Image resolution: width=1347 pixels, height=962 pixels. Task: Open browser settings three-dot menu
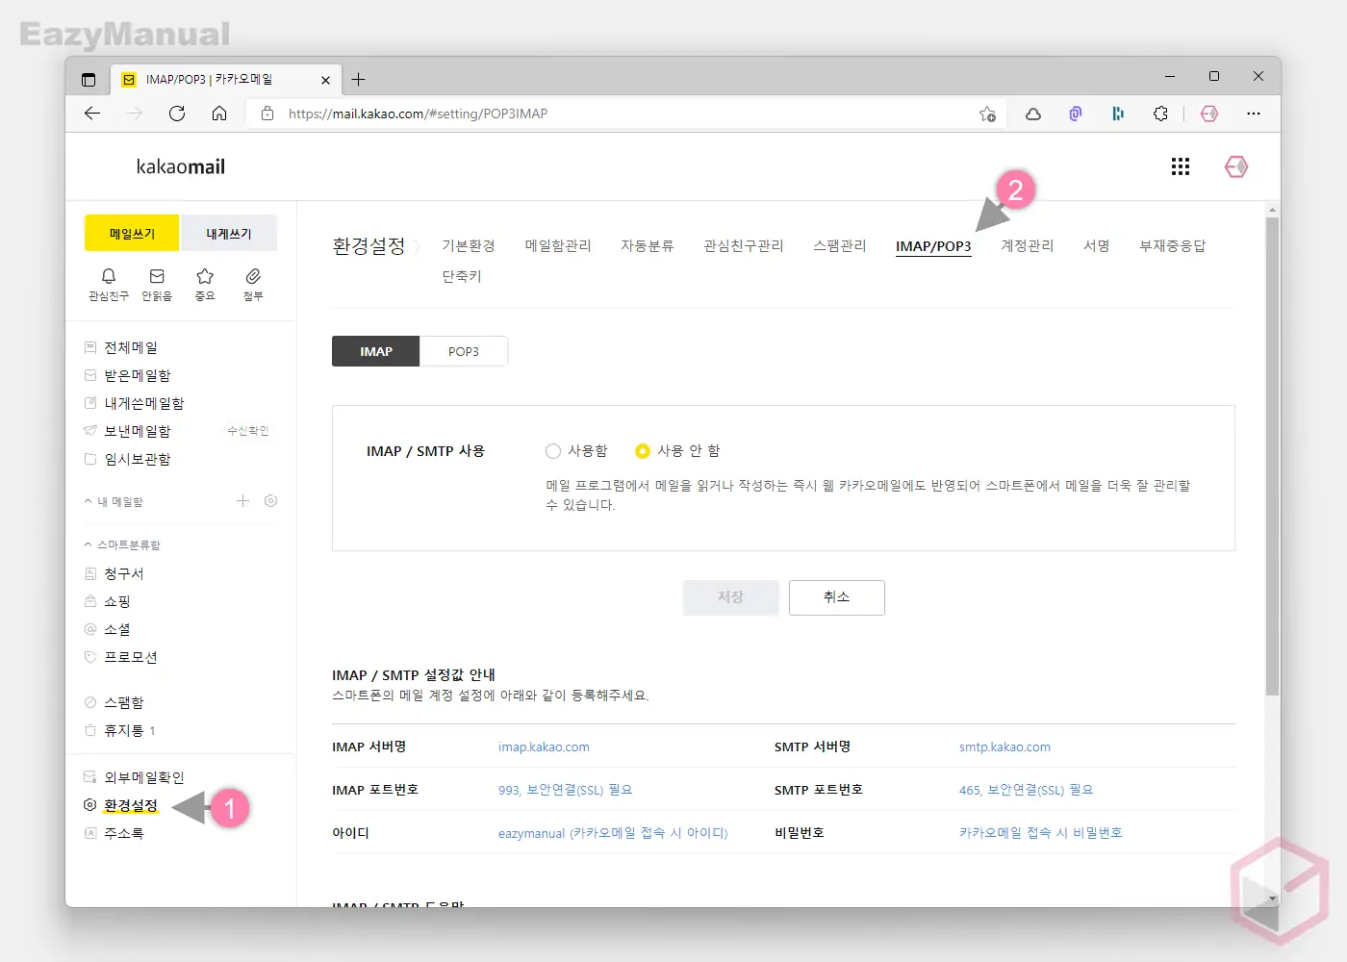1253,114
